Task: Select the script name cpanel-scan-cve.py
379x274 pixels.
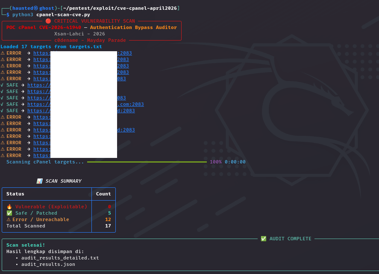Action: (63, 15)
